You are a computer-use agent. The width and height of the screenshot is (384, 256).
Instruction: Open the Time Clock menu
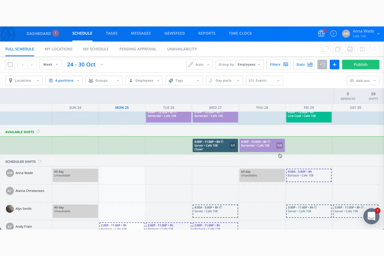240,33
